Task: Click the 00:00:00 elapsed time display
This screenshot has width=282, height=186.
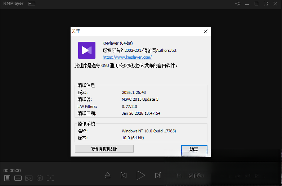Action: point(12,171)
